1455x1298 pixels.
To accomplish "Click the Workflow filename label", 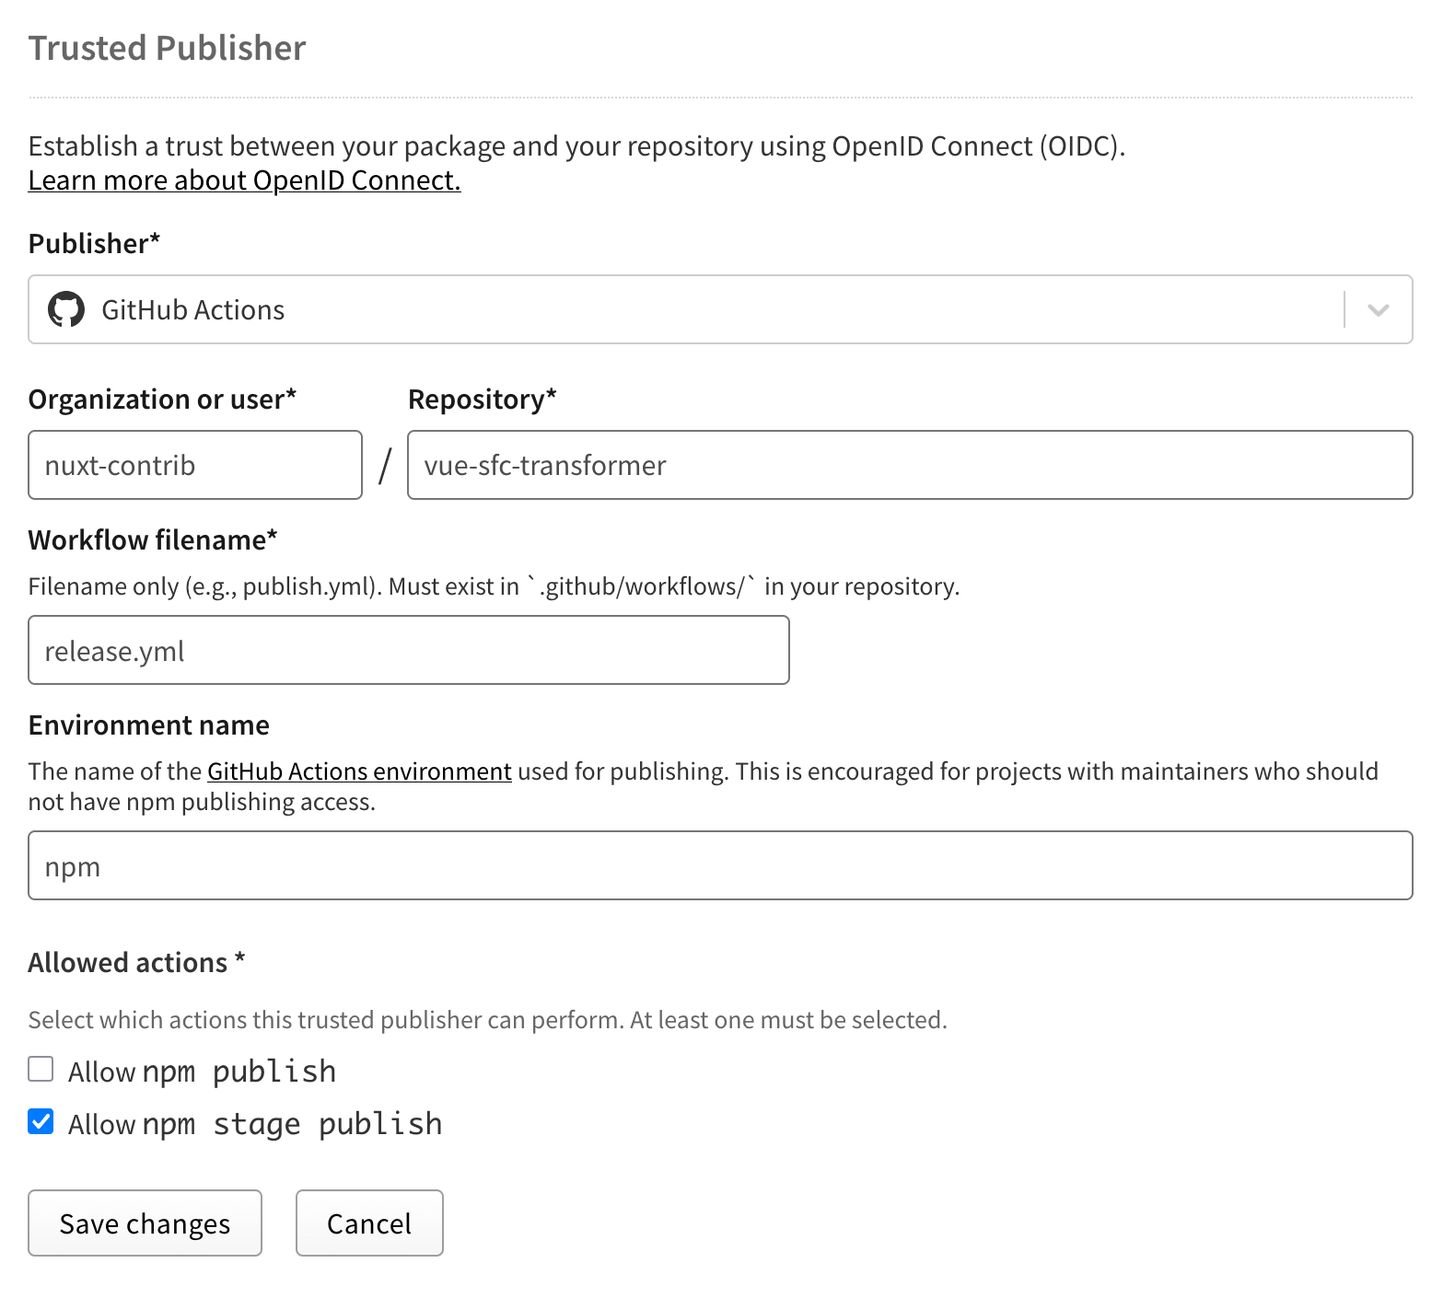I will pyautogui.click(x=153, y=539).
